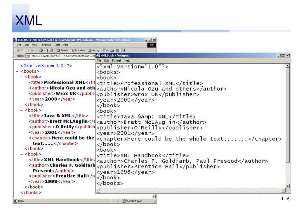Open the History pane in IE toolbar
This screenshot has height=224, width=299.
coord(93,50)
